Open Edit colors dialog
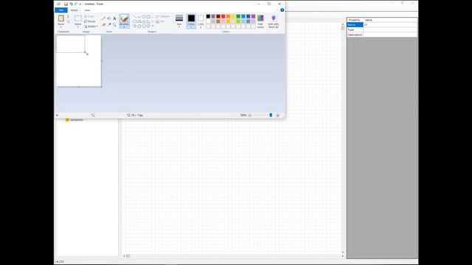 (260, 21)
